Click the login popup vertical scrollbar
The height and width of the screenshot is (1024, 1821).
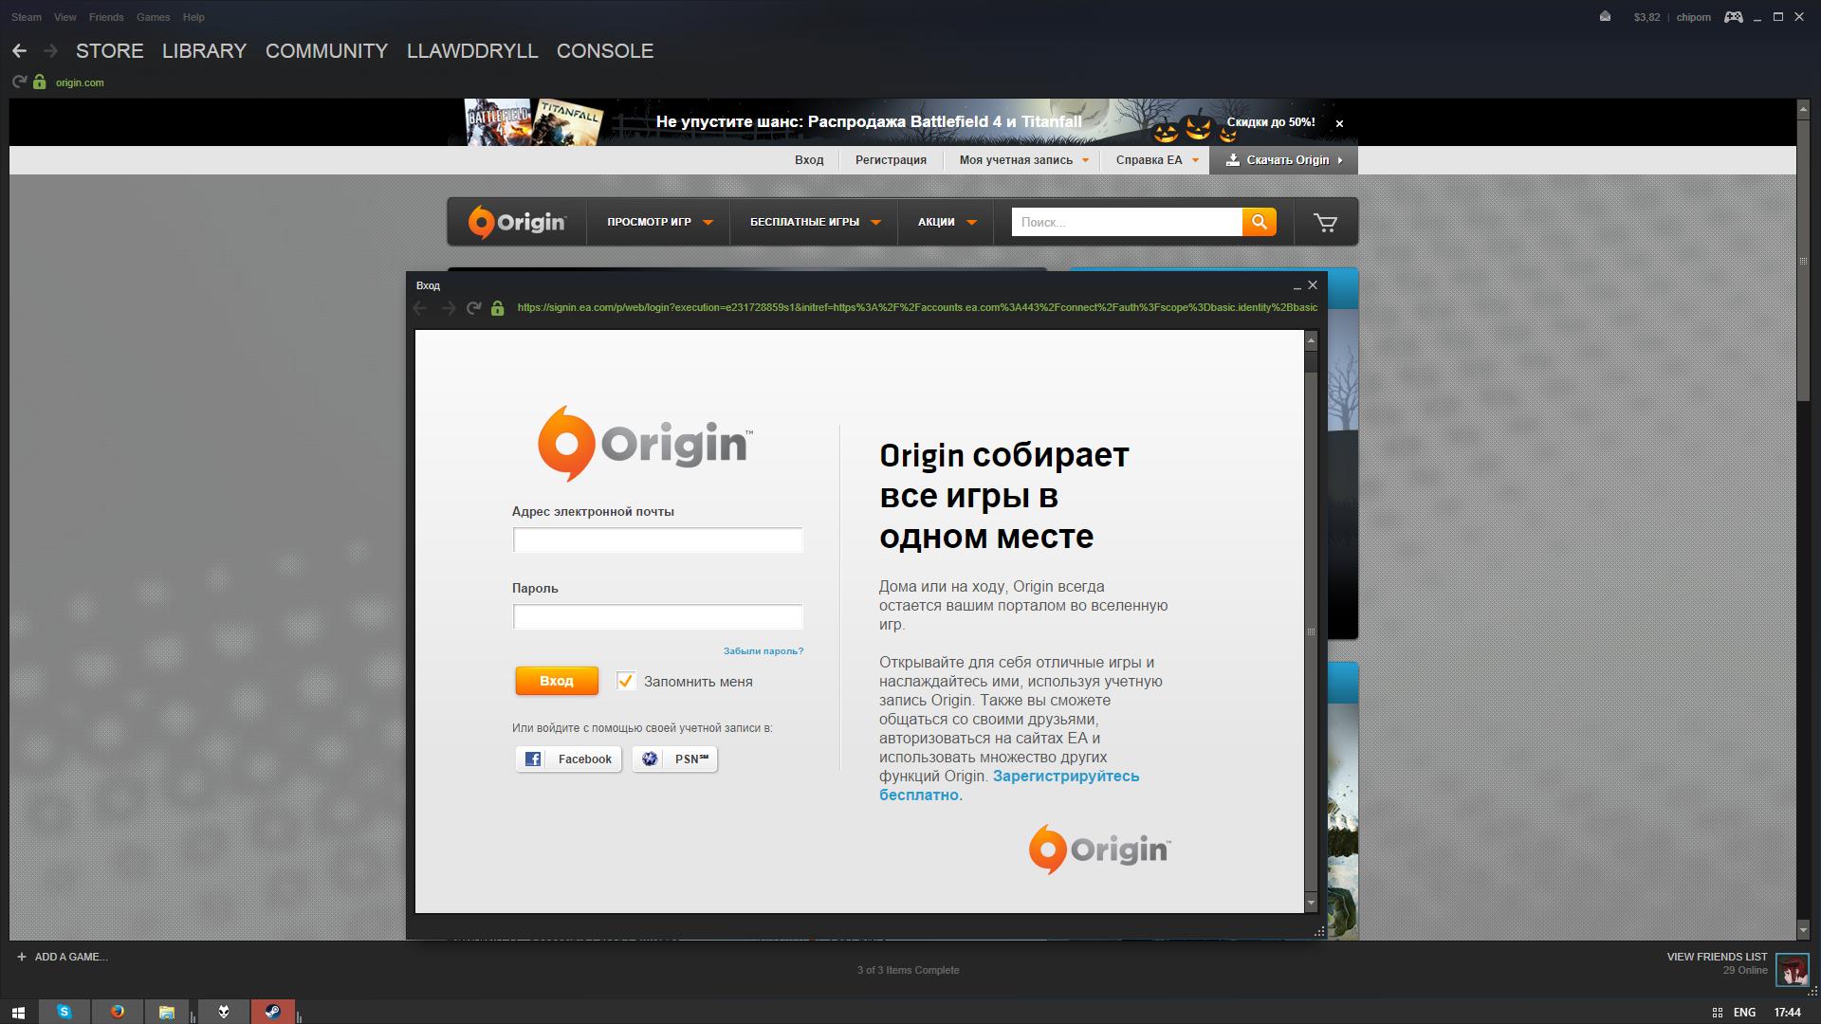[1311, 621]
